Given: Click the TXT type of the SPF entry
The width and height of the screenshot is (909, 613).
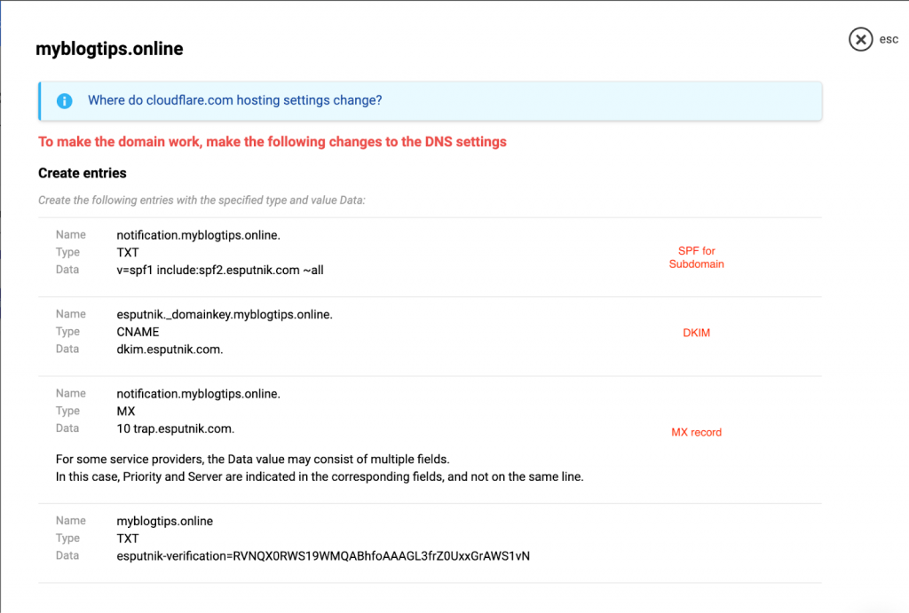Looking at the screenshot, I should click(x=128, y=252).
